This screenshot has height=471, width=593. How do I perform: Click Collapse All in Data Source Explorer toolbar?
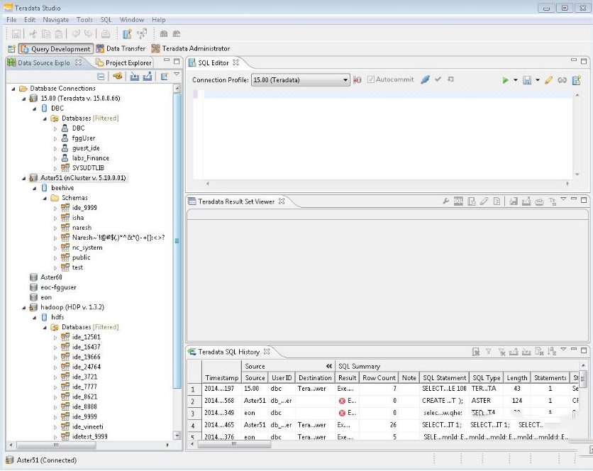(101, 77)
